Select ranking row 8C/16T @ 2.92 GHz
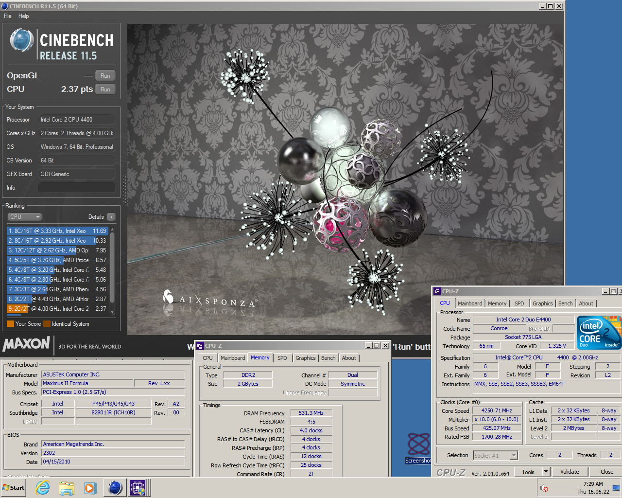The height and width of the screenshot is (498, 622). click(58, 241)
